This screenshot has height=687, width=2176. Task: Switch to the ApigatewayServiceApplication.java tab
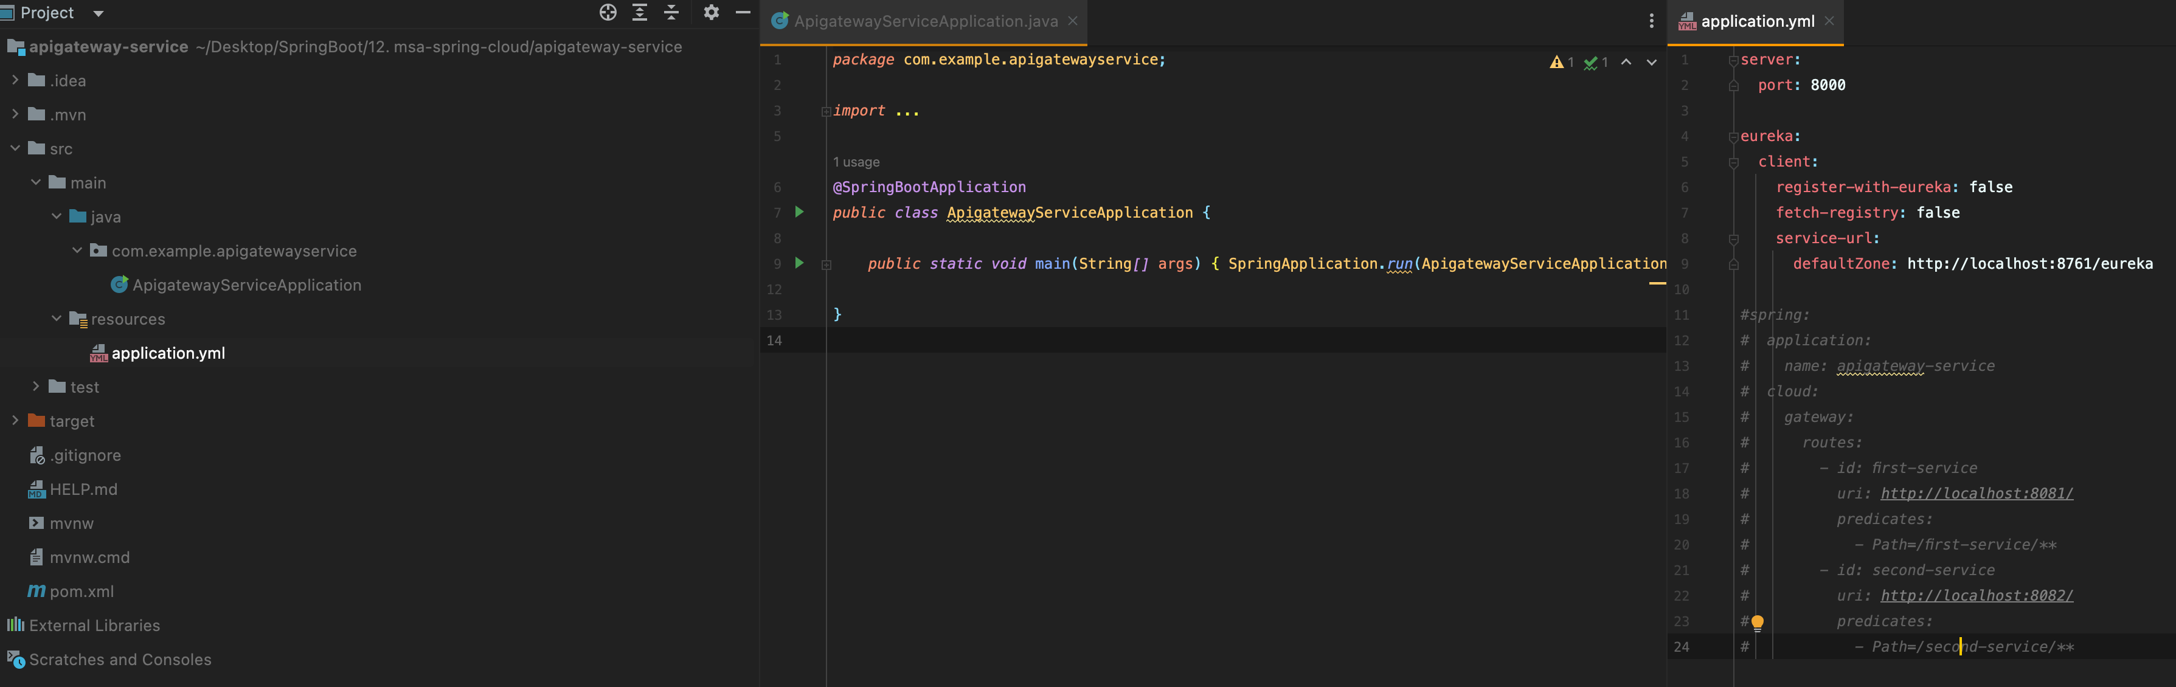pyautogui.click(x=926, y=21)
